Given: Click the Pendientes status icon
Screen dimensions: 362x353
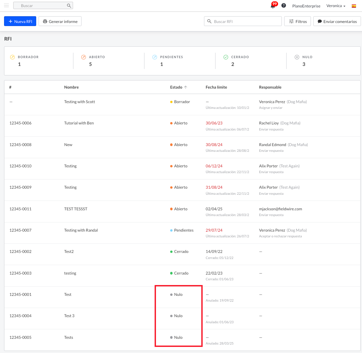Looking at the screenshot, I should pyautogui.click(x=155, y=57).
